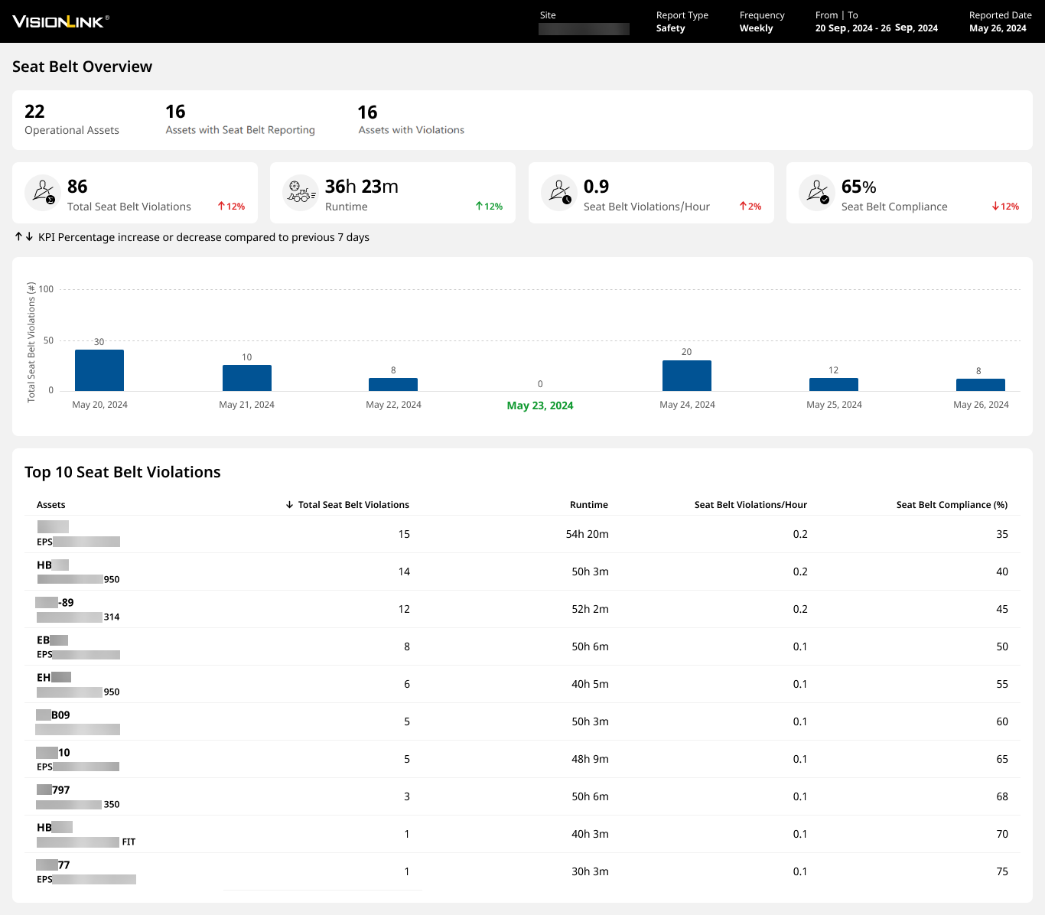Click the Assets with Violations count
The image size is (1045, 915).
tap(367, 112)
